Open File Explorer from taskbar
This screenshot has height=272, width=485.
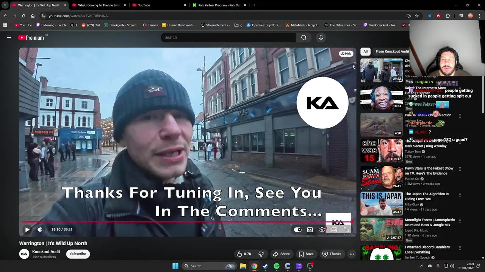click(x=243, y=266)
